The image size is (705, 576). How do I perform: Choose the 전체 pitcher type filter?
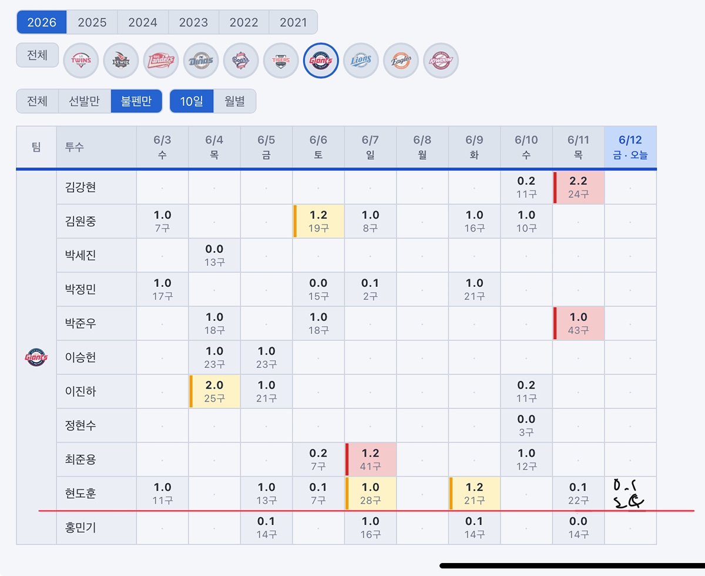37,101
